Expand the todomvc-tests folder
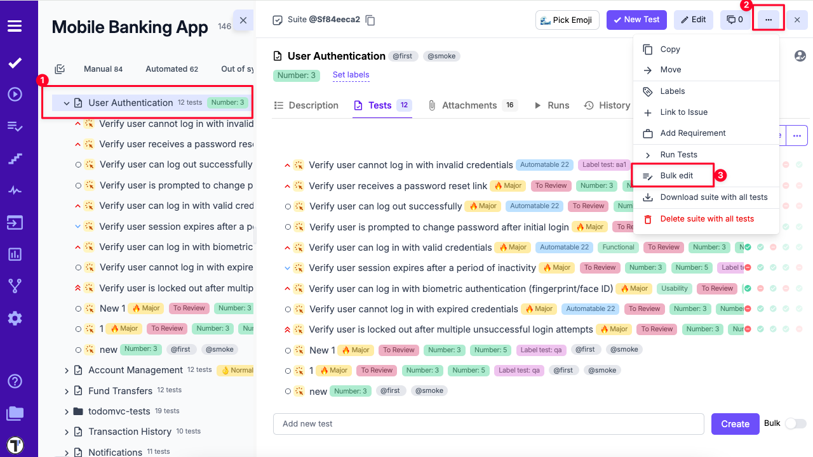 pos(66,411)
